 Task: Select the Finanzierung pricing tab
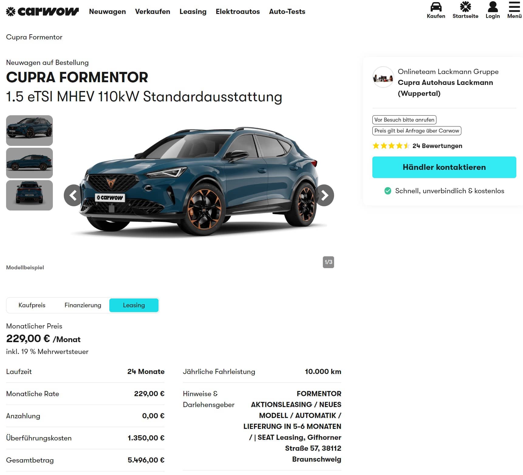pos(83,305)
